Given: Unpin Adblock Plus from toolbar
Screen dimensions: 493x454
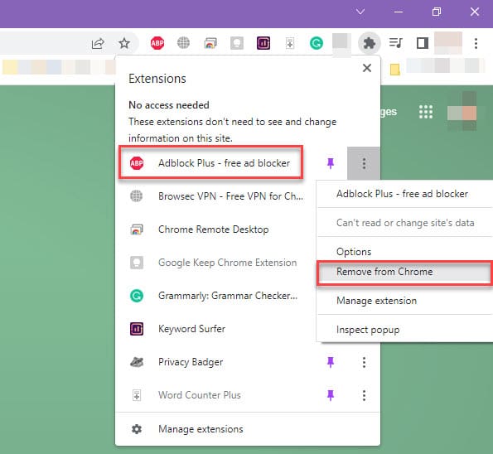Looking at the screenshot, I should (331, 163).
